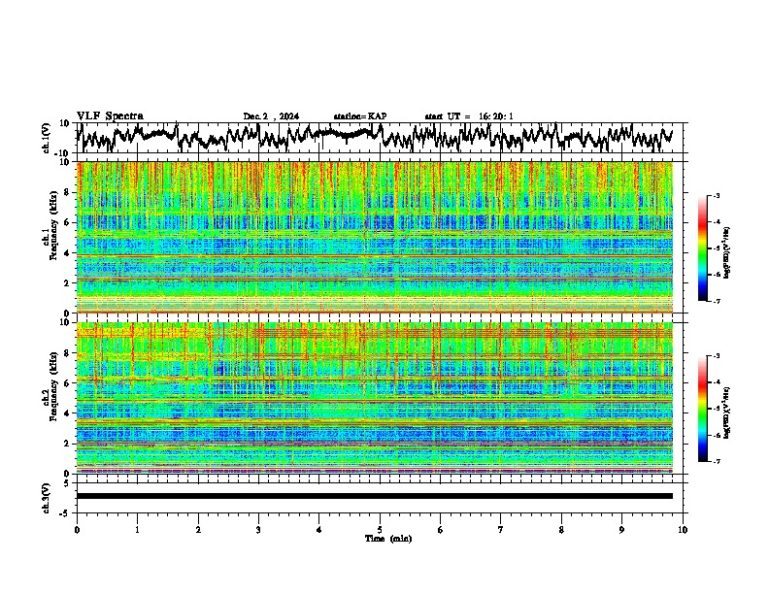Click the "VLF Spectra" plot title
769x594 pixels.
[x=110, y=115]
